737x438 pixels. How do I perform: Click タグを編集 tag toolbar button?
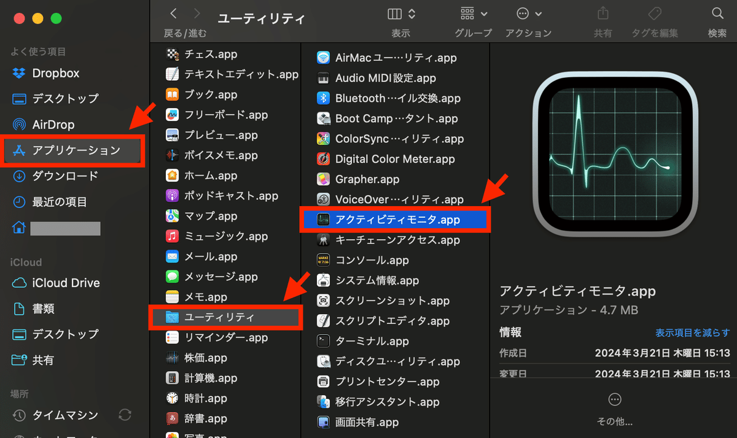tap(655, 13)
